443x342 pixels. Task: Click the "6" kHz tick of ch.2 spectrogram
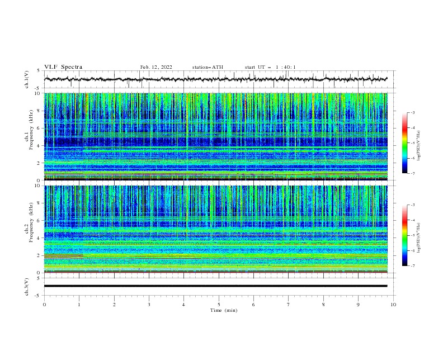[39, 221]
